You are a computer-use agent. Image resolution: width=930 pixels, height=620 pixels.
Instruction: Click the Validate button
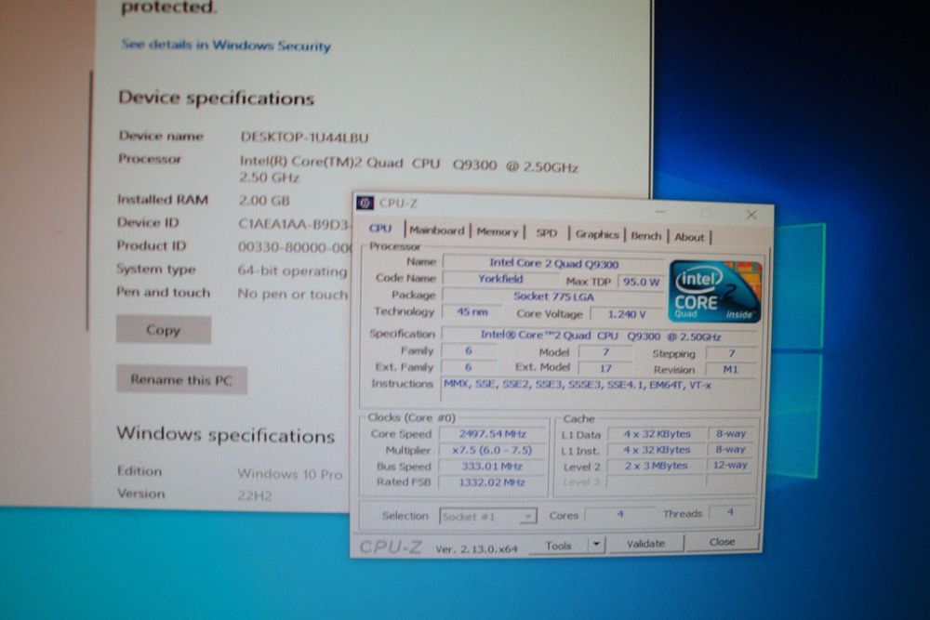pos(646,543)
